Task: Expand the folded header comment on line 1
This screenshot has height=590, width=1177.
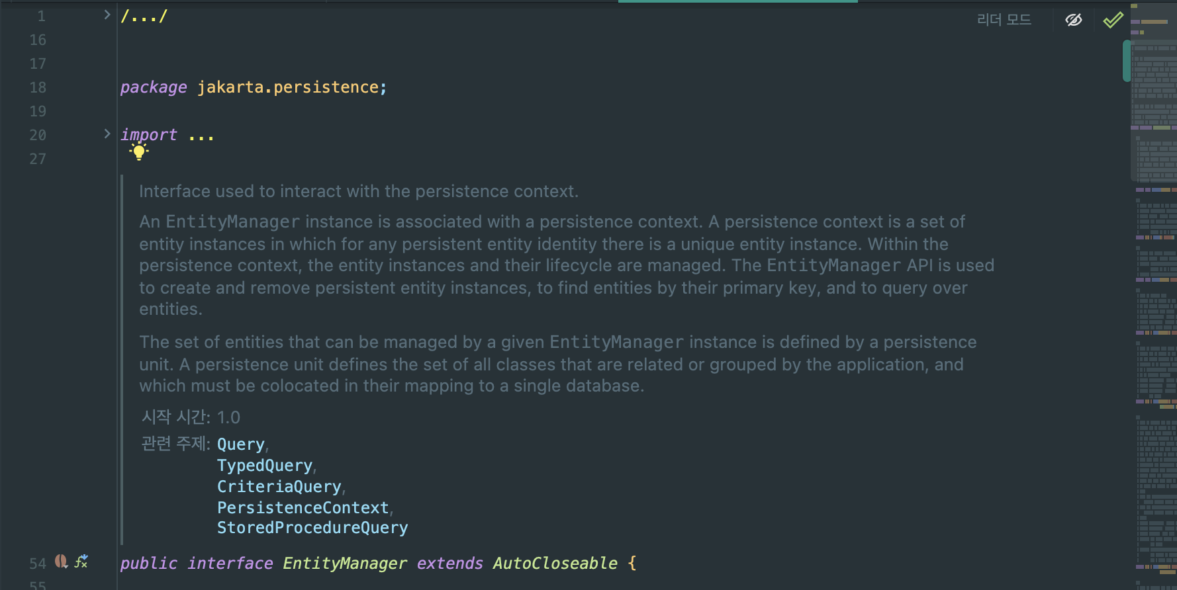Action: point(107,15)
